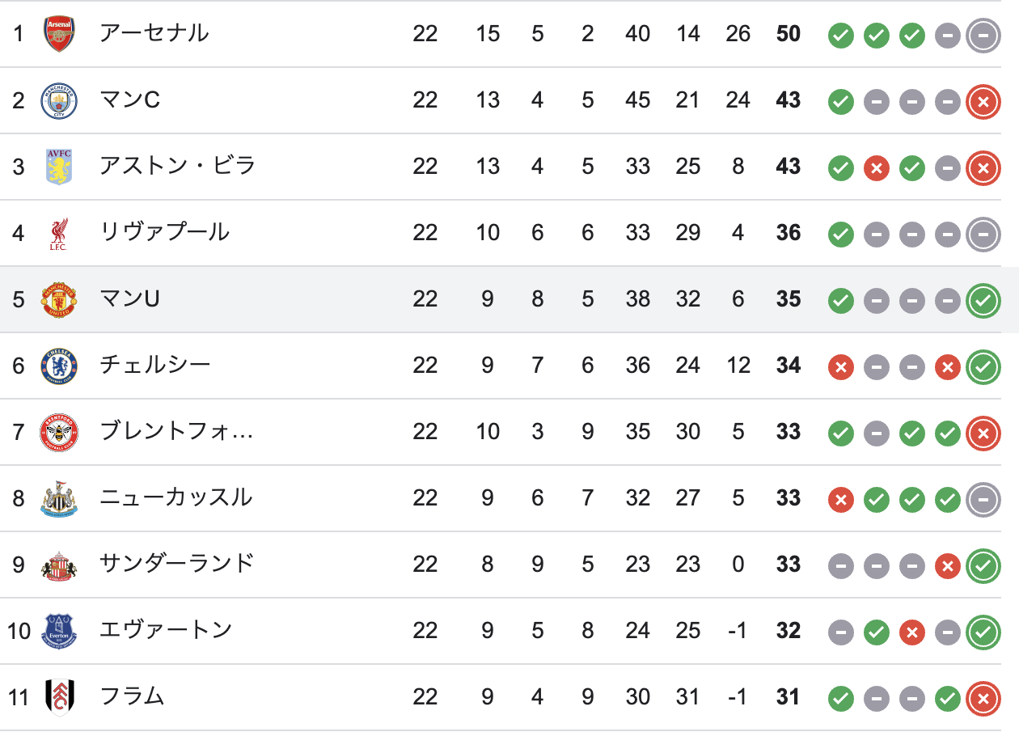Screen dimensions: 1019x736
Task: Click the Aston Villa club crest
Action: (x=59, y=167)
